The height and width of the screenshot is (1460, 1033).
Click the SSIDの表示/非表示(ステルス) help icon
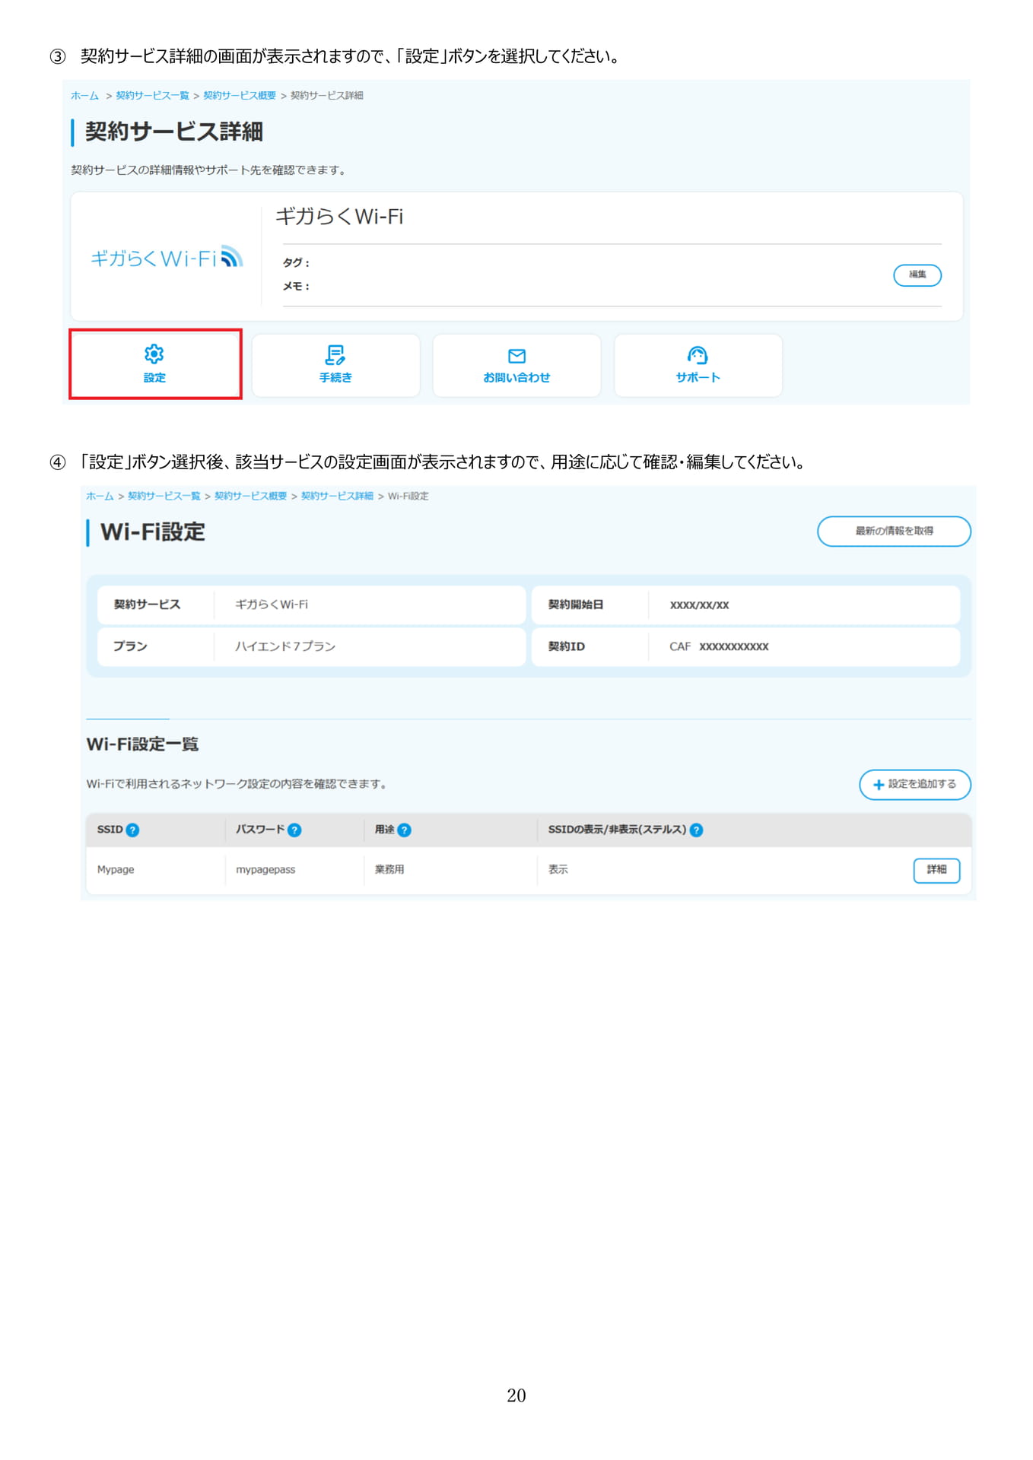click(x=696, y=830)
